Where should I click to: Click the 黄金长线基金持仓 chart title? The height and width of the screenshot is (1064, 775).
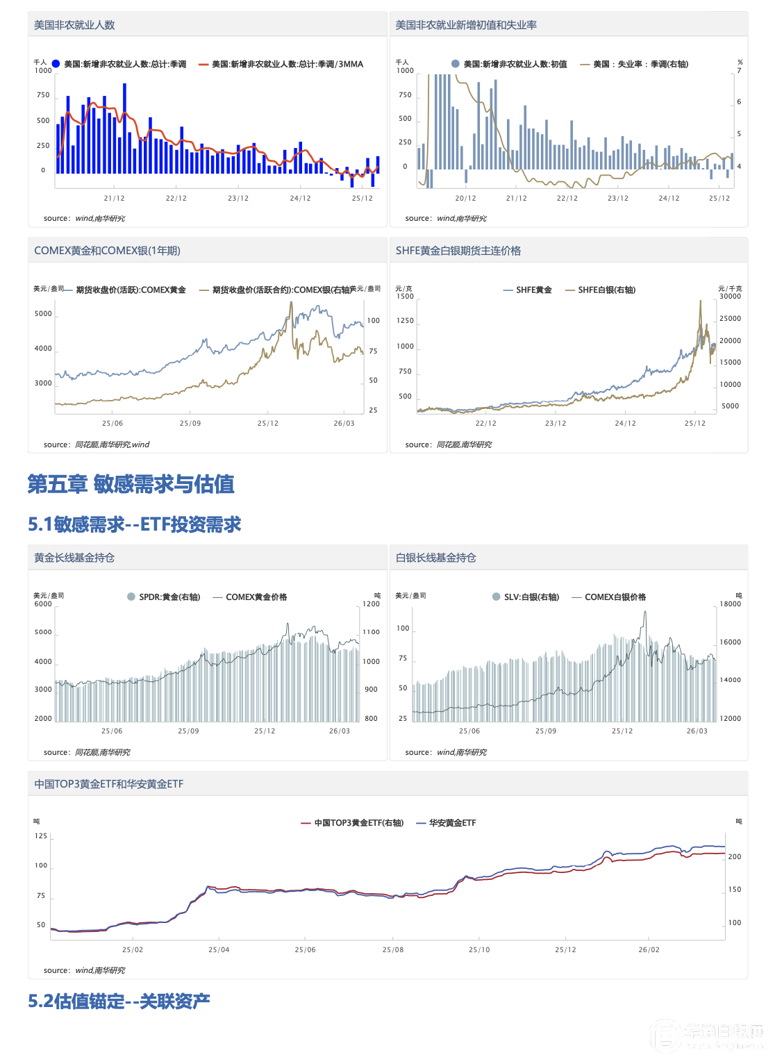[74, 558]
